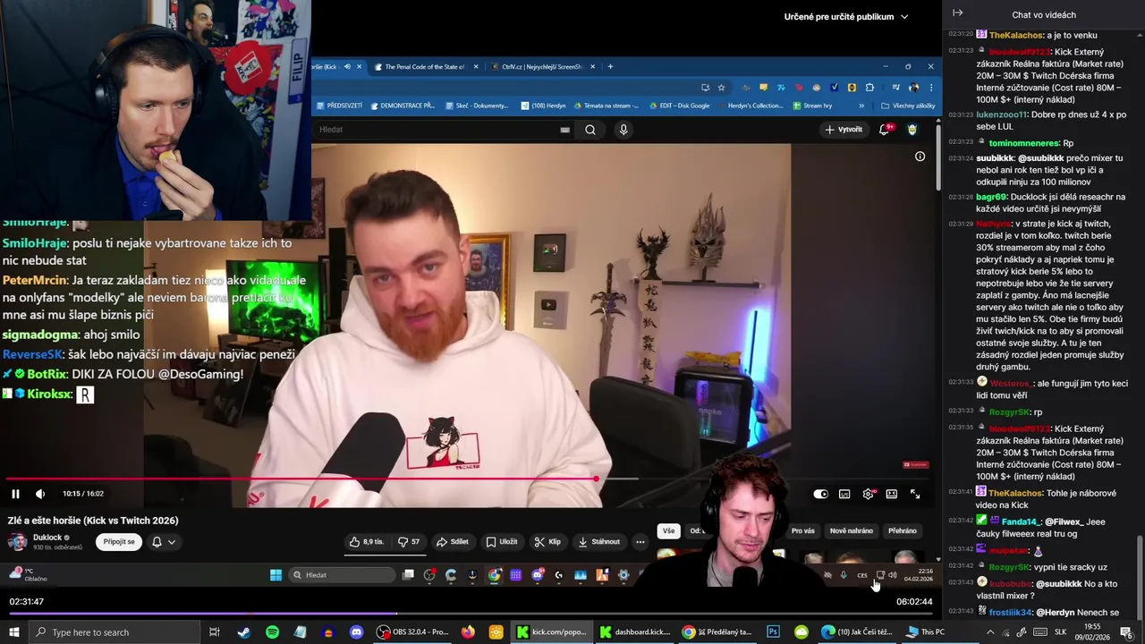
Task: Click the YouTube magnifier search button
Action: [x=590, y=130]
